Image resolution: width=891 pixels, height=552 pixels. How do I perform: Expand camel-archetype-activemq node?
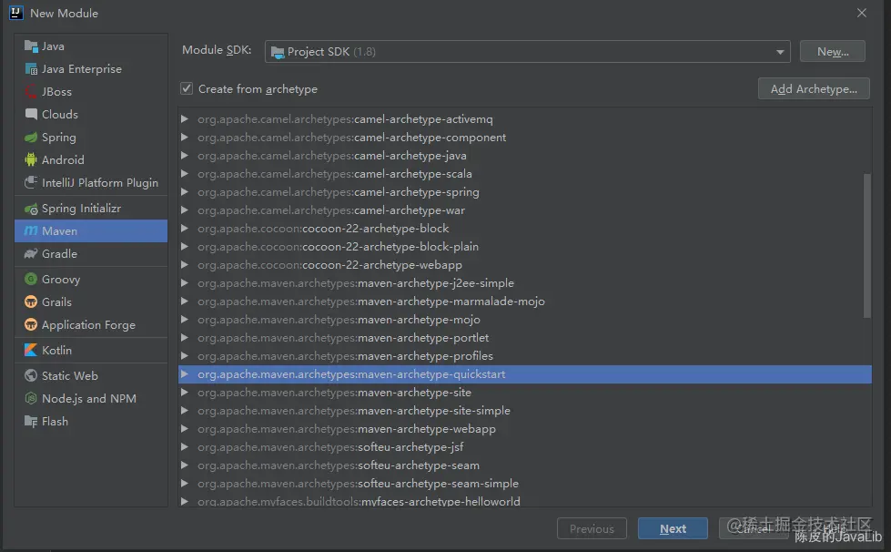[184, 118]
